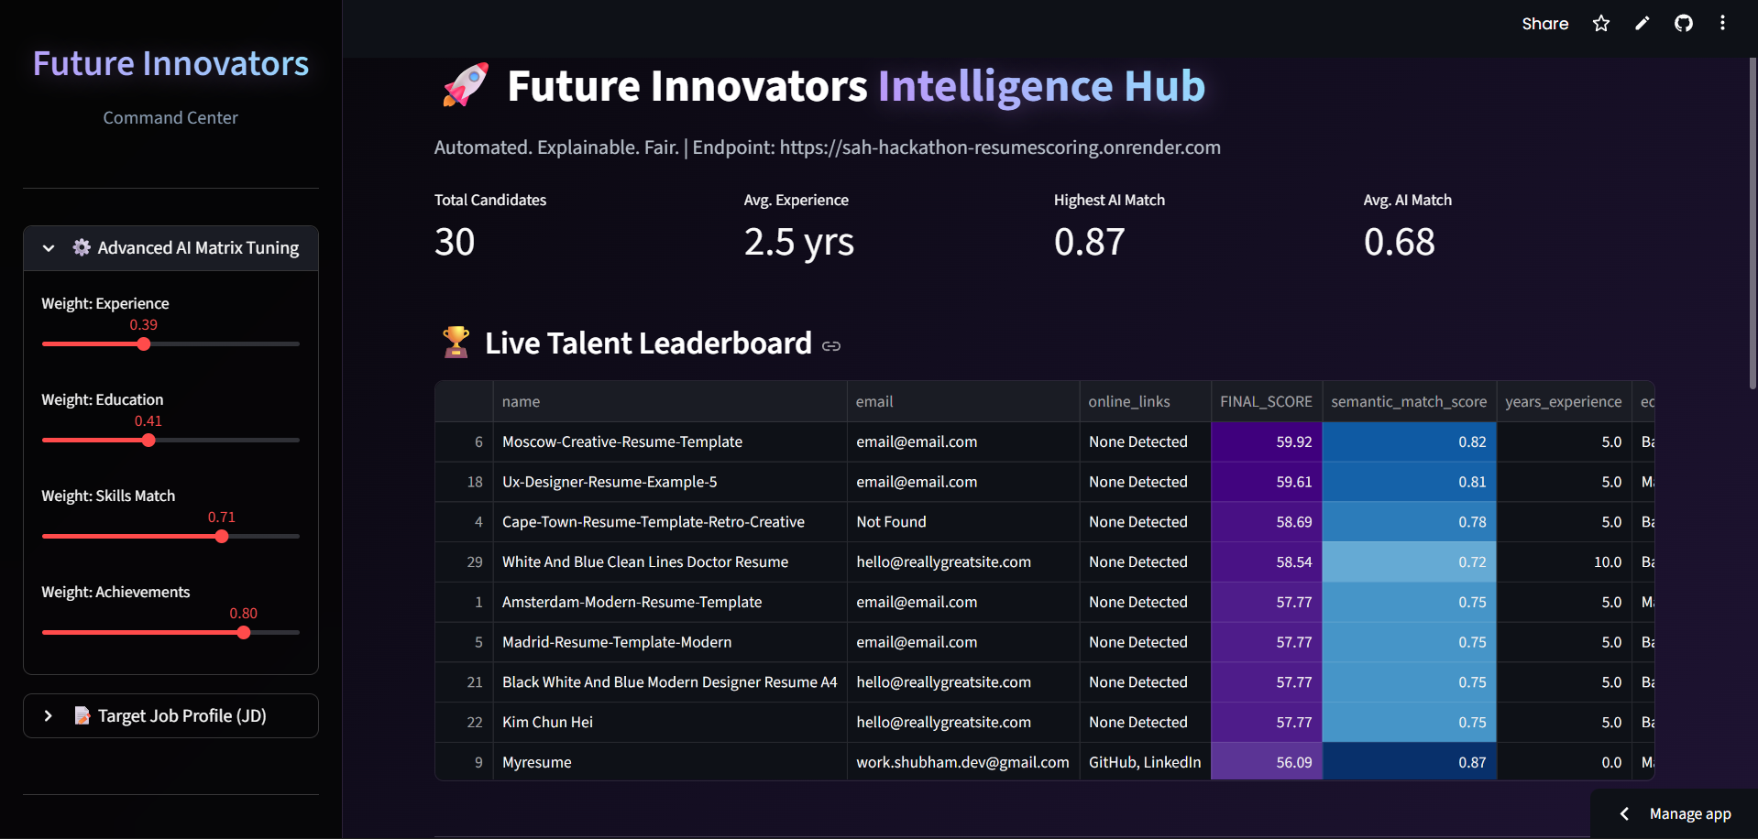Collapse the Advanced AI Matrix Tuning panel

click(x=48, y=247)
